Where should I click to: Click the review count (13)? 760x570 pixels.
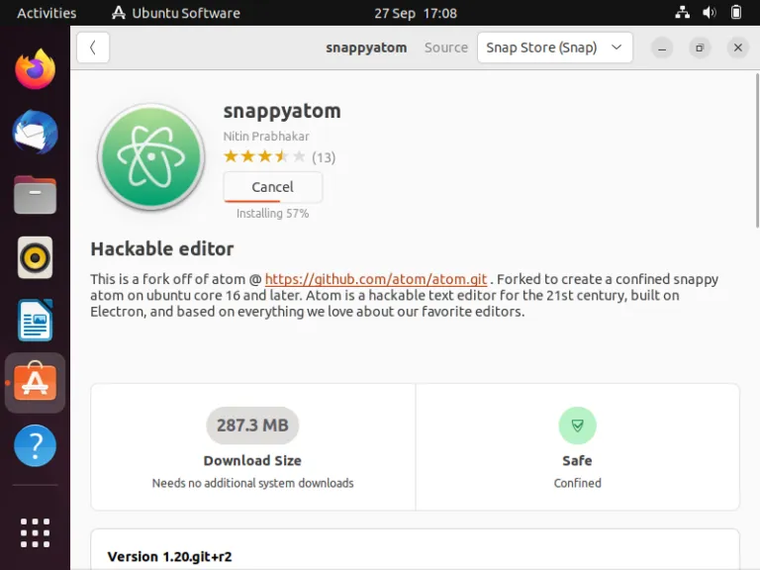click(x=324, y=157)
